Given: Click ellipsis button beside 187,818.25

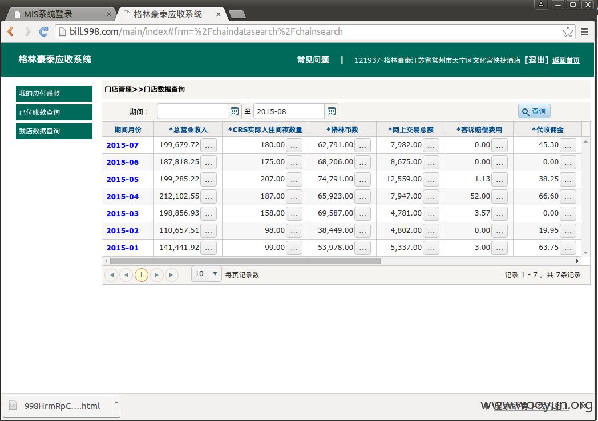Looking at the screenshot, I should (209, 163).
